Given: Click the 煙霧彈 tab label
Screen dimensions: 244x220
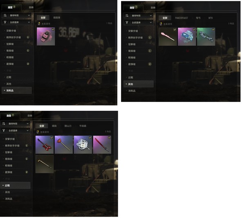Looking at the screenshot, I should (x=57, y=18).
